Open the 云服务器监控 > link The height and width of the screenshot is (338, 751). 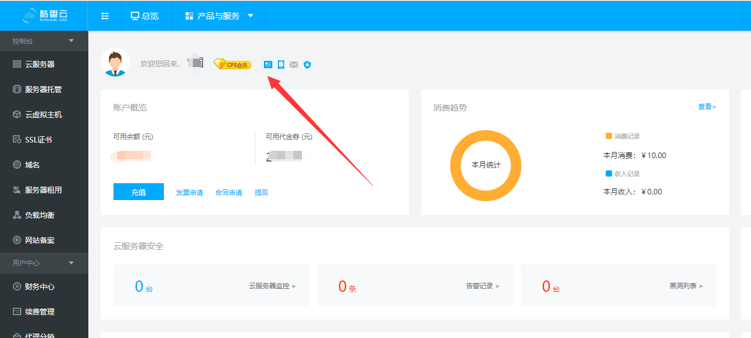pyautogui.click(x=272, y=286)
